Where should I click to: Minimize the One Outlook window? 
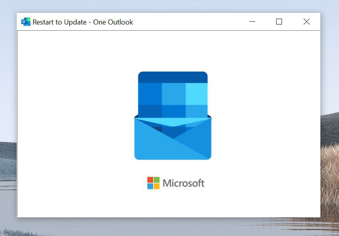click(252, 22)
